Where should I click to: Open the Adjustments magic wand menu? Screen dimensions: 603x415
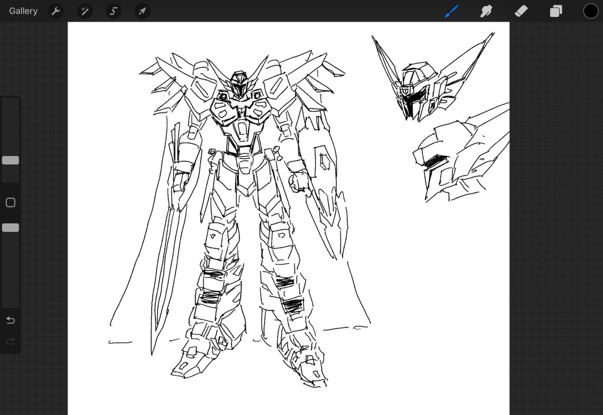[x=84, y=11]
